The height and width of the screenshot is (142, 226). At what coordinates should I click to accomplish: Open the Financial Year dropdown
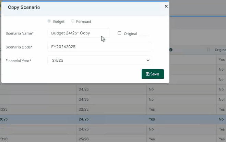(x=99, y=60)
